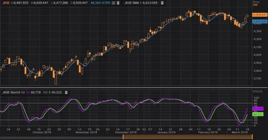The width and height of the screenshot is (268, 140).
Task: Click the orange 6,509.447 price tag
Action: [x=260, y=15]
